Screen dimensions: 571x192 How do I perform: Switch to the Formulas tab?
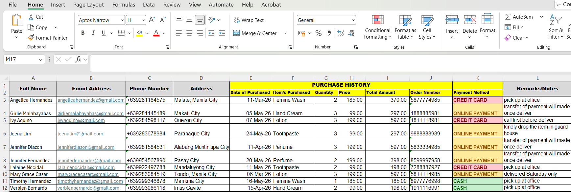tap(124, 5)
